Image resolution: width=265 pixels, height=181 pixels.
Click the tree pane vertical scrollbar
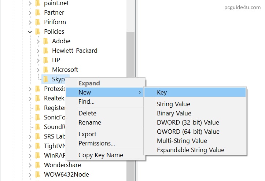point(130,73)
